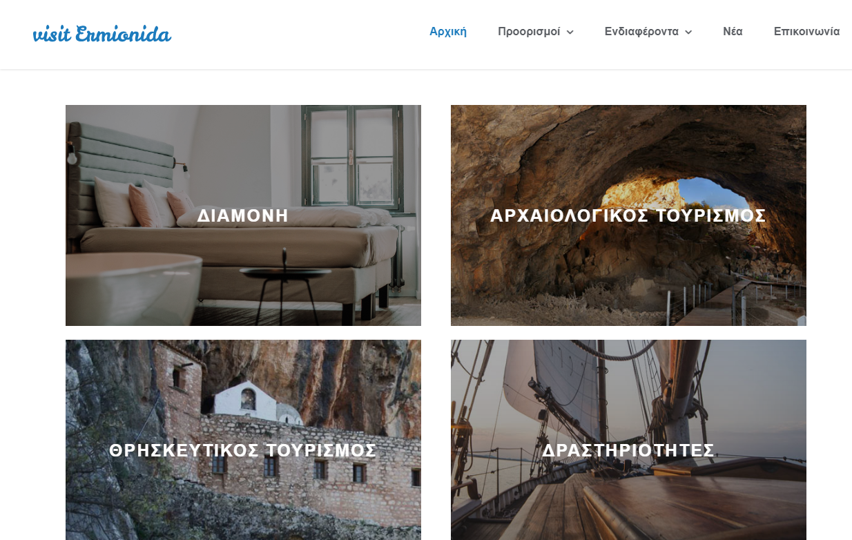Go to the Νέα page
This screenshot has width=852, height=540.
point(733,32)
